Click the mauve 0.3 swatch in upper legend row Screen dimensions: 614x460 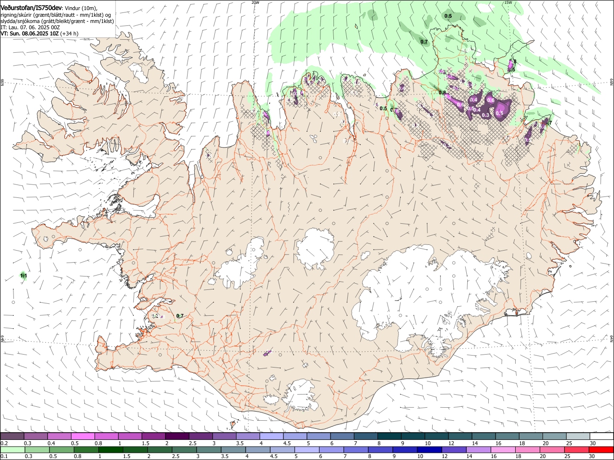[35, 437]
